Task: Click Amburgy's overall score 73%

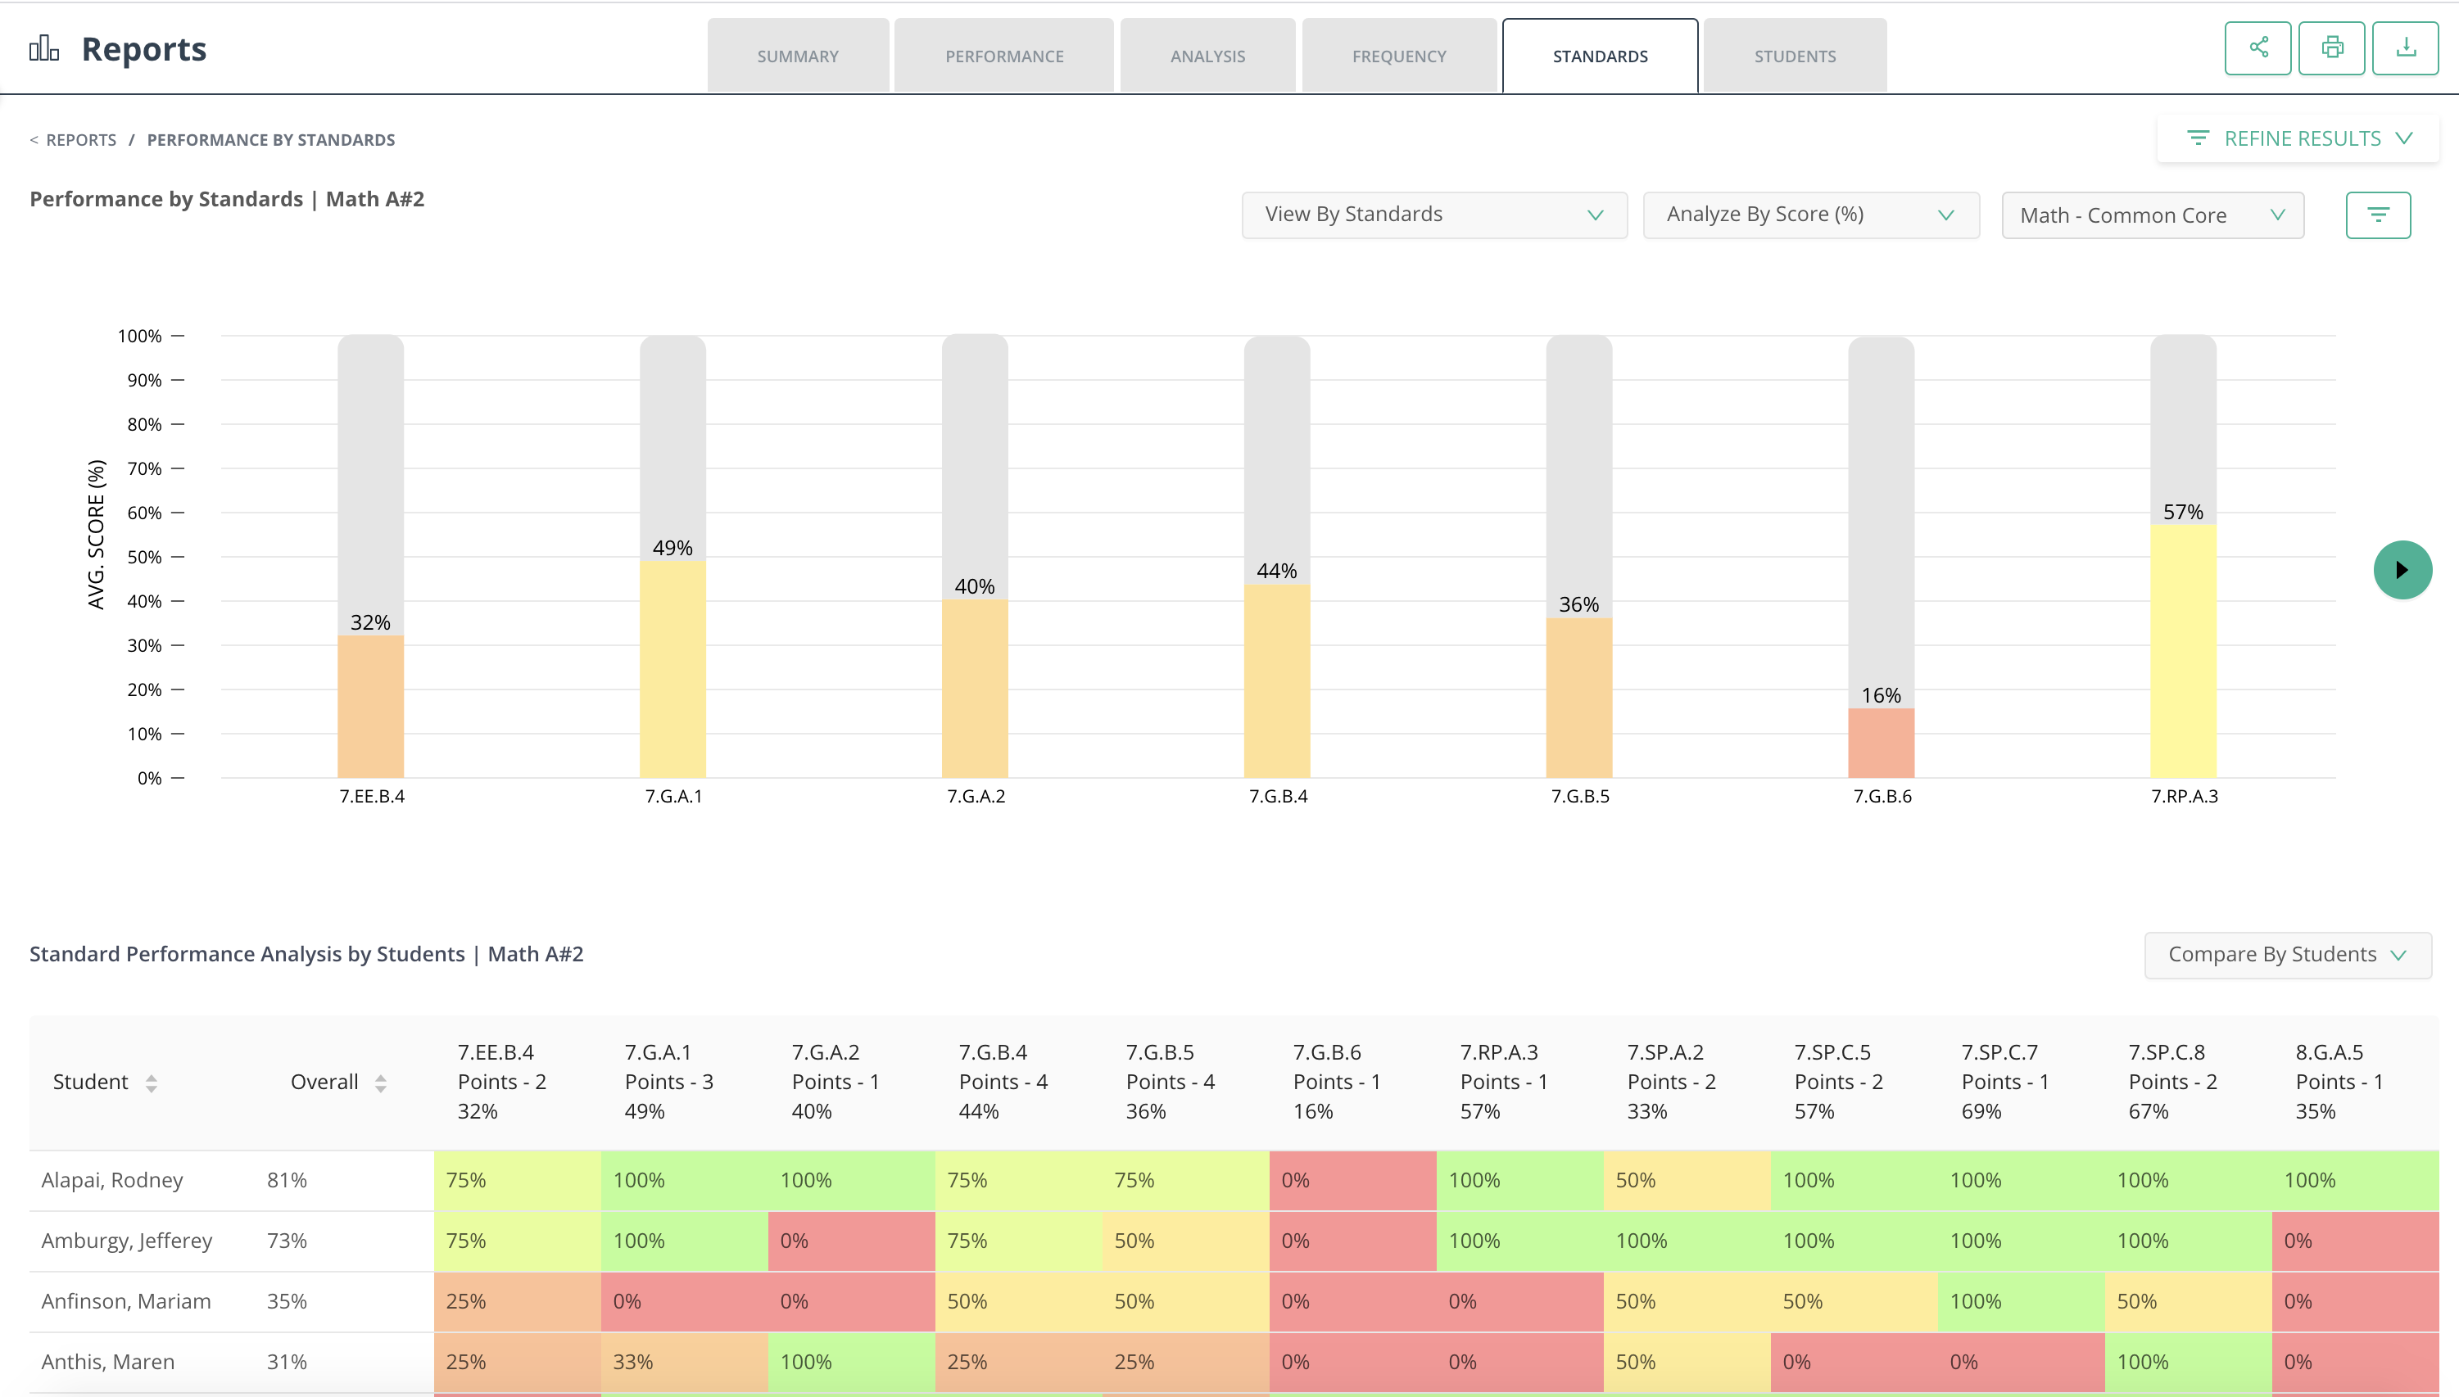Action: pyautogui.click(x=287, y=1241)
